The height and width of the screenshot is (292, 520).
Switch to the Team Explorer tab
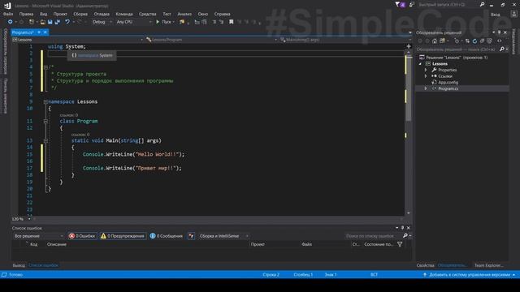488,265
